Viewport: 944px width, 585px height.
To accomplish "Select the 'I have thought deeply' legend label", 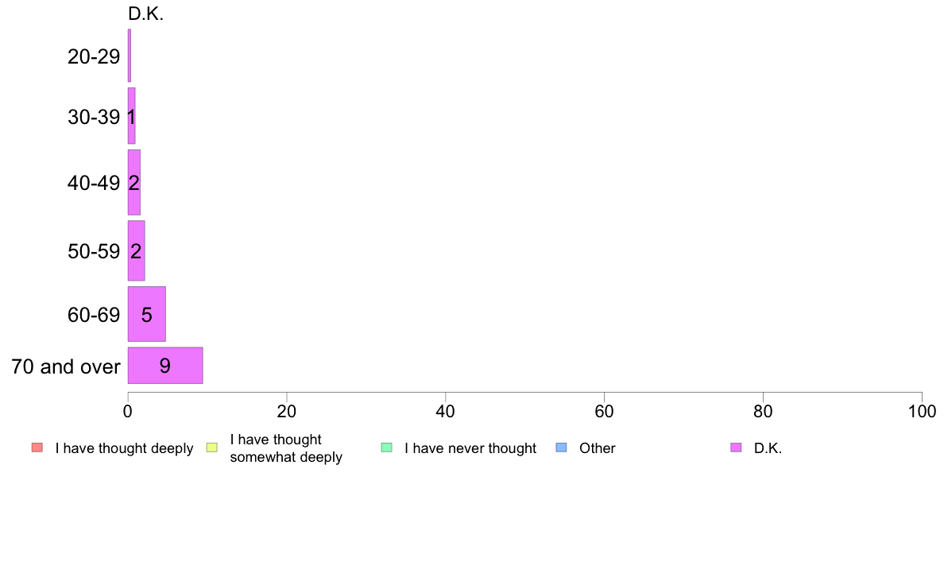I will click(124, 448).
